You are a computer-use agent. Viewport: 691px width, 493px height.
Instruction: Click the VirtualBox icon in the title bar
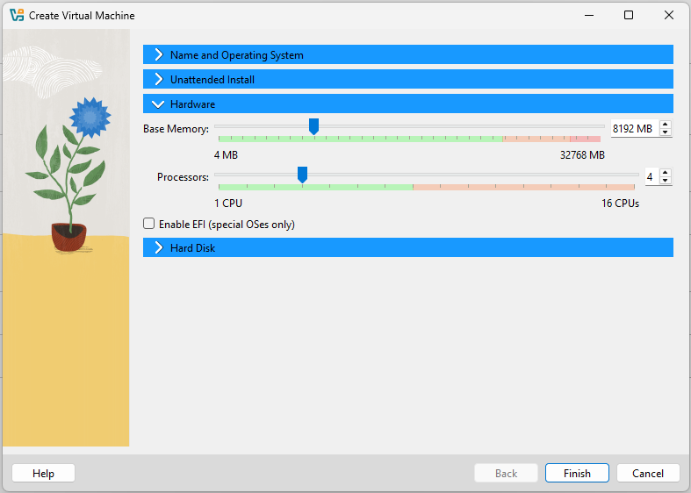point(17,15)
